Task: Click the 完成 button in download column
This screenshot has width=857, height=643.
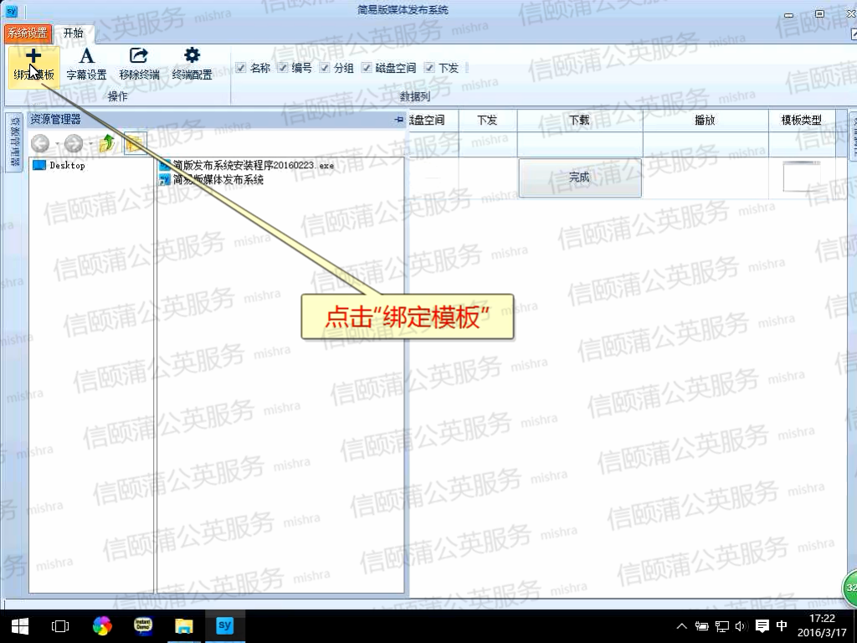Action: pyautogui.click(x=579, y=177)
